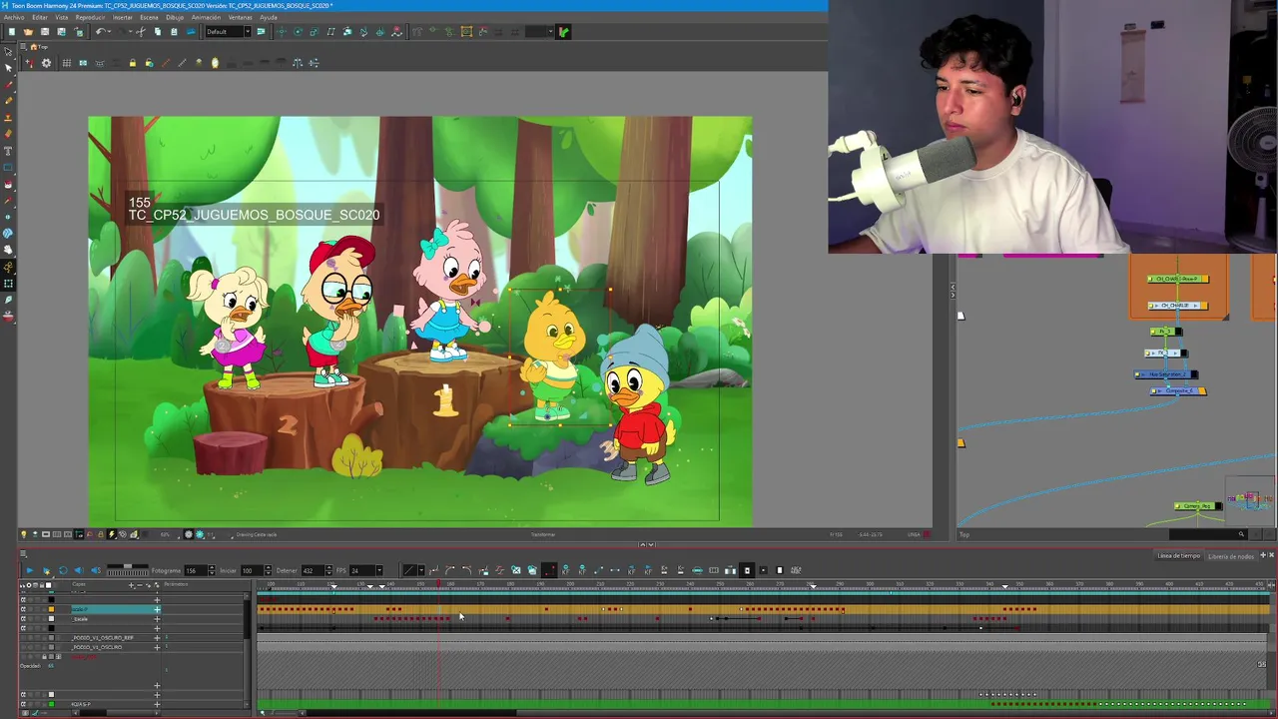The width and height of the screenshot is (1278, 719).
Task: Increase the Fotograma stepper value
Action: click(x=210, y=568)
